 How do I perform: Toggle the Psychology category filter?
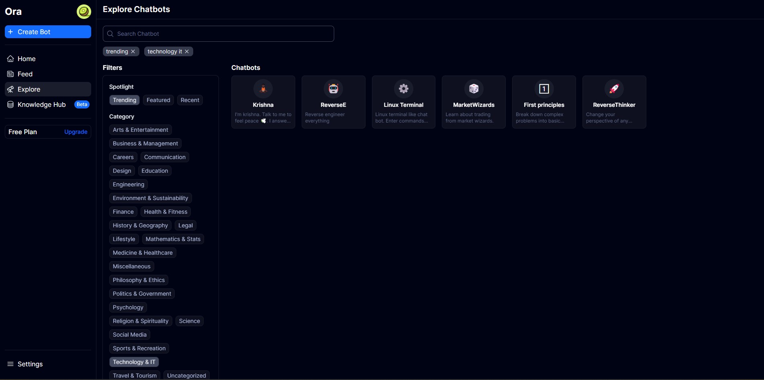(128, 307)
